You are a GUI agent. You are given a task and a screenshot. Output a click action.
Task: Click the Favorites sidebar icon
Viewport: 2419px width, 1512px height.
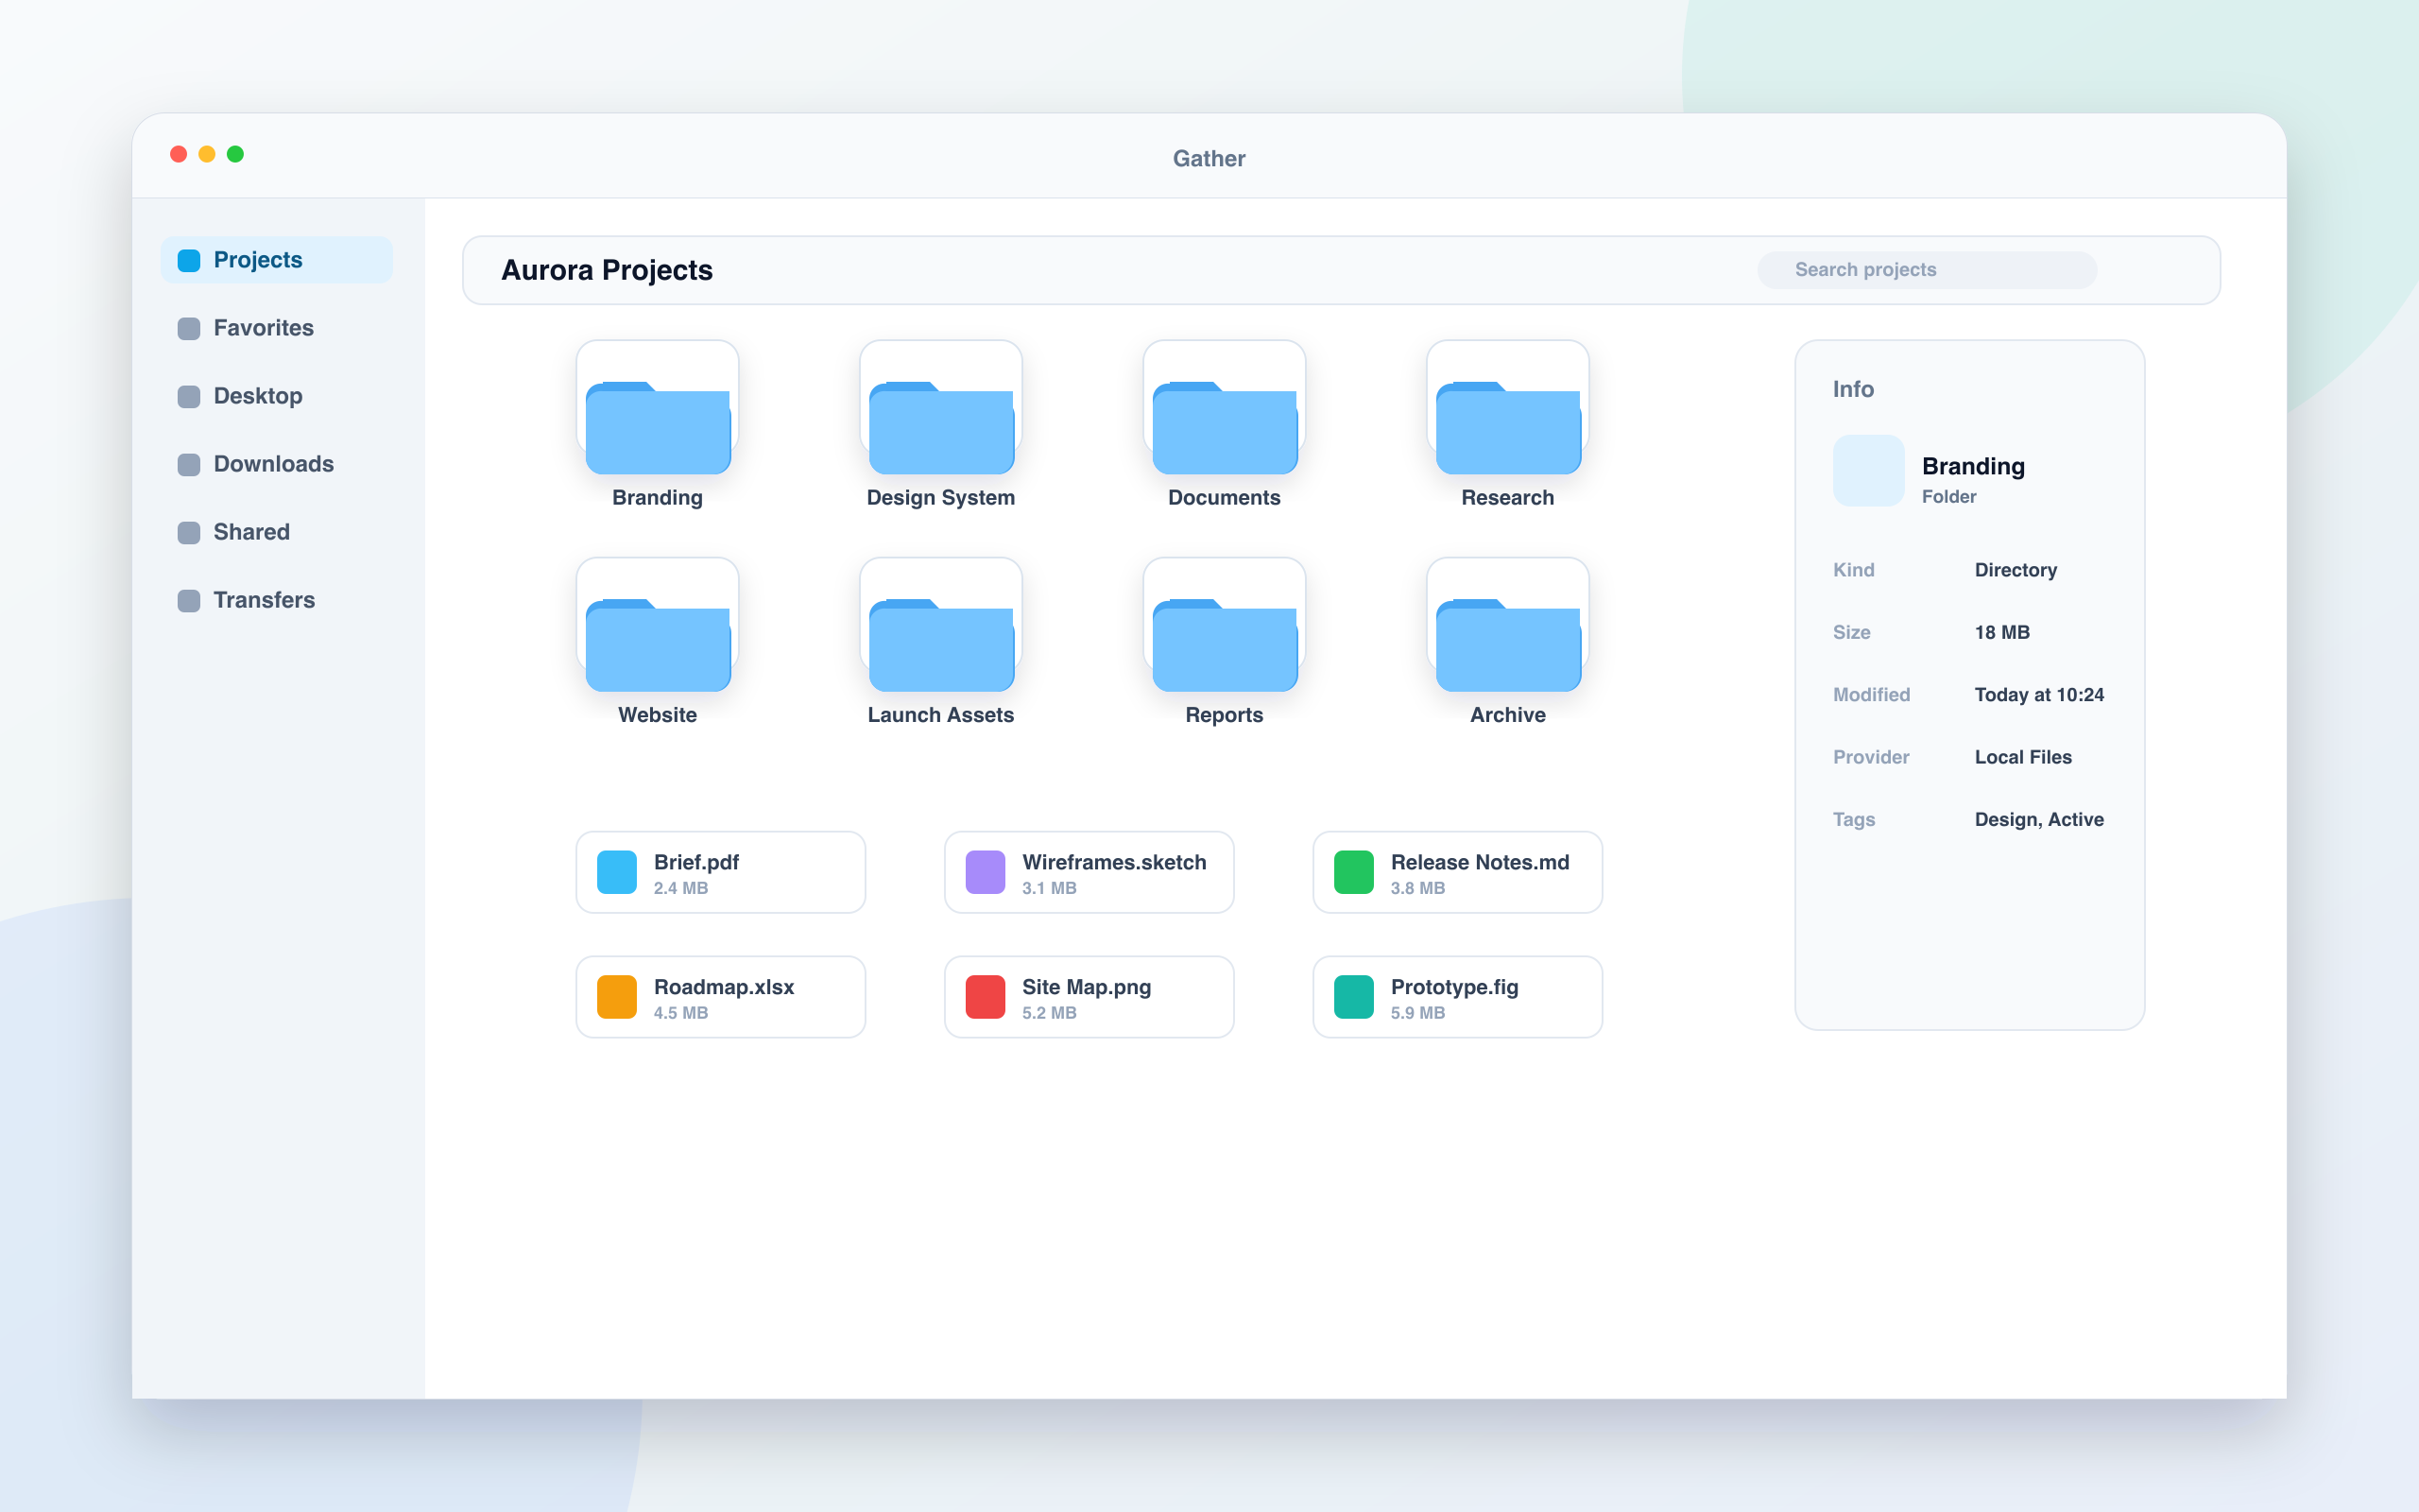tap(189, 329)
